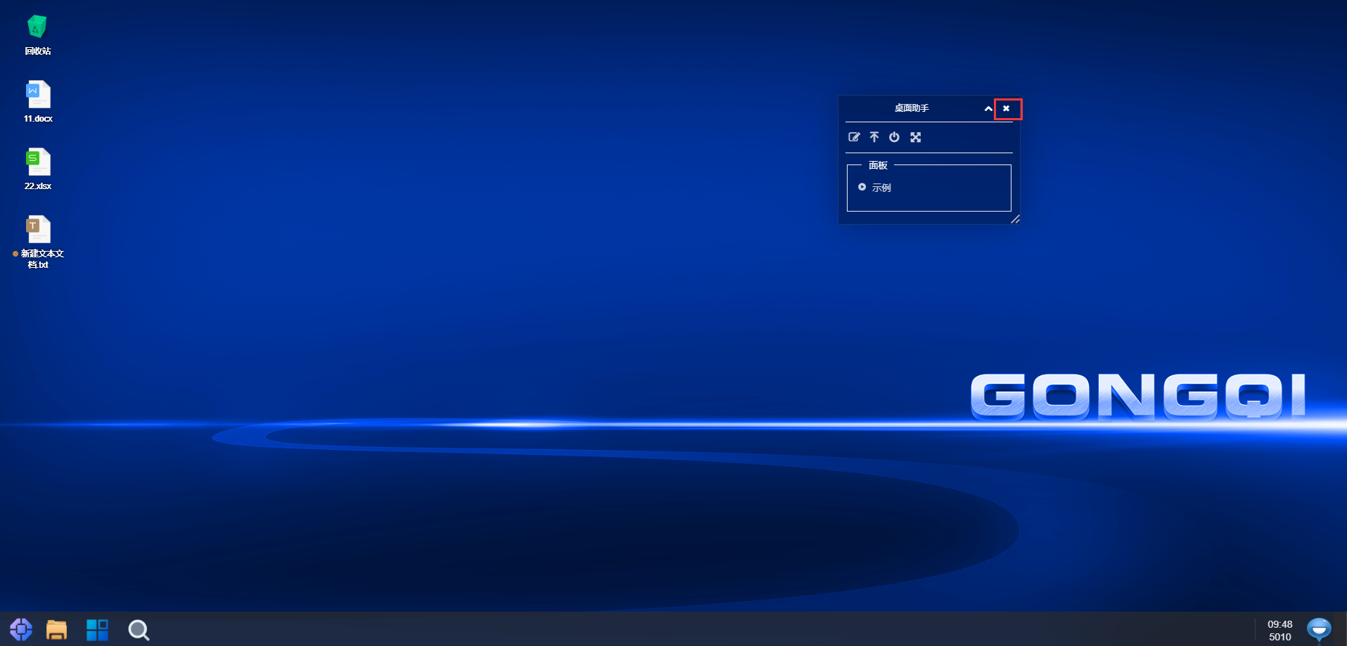Click the 桌面助手 title text
The width and height of the screenshot is (1347, 646).
[912, 108]
